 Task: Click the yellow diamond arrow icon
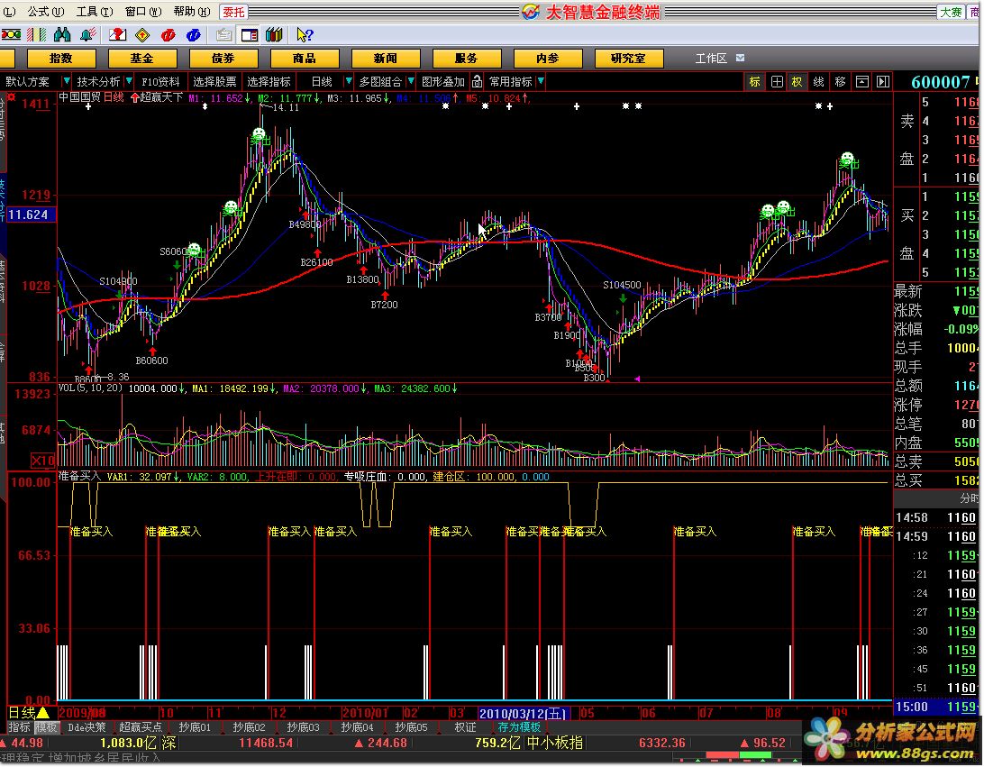click(142, 35)
